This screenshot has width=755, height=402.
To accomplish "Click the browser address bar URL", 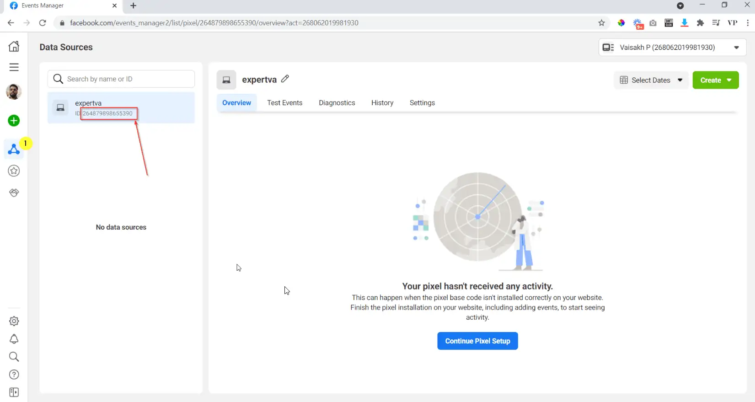I will click(214, 23).
